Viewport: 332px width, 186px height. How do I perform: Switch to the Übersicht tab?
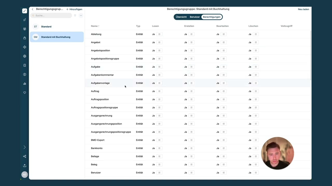(181, 17)
